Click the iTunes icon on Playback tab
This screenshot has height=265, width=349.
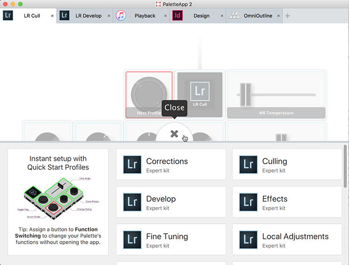coord(121,16)
